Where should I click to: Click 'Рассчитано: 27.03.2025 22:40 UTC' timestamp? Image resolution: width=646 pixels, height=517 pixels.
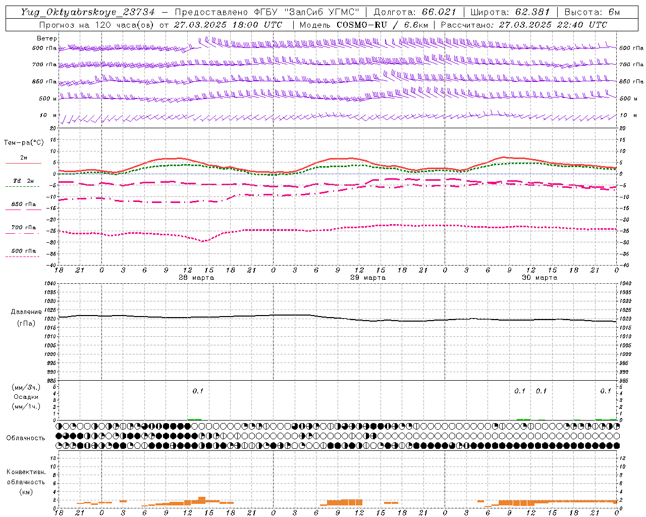click(524, 25)
